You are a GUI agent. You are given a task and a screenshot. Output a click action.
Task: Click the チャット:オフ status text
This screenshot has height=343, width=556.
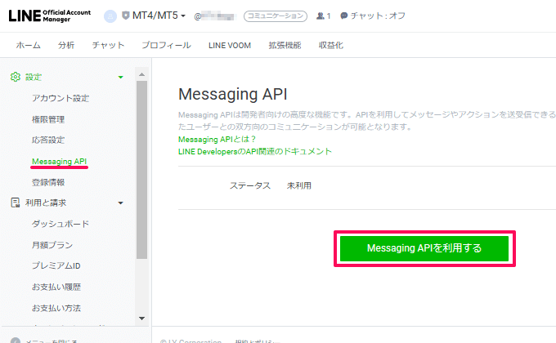(x=378, y=16)
